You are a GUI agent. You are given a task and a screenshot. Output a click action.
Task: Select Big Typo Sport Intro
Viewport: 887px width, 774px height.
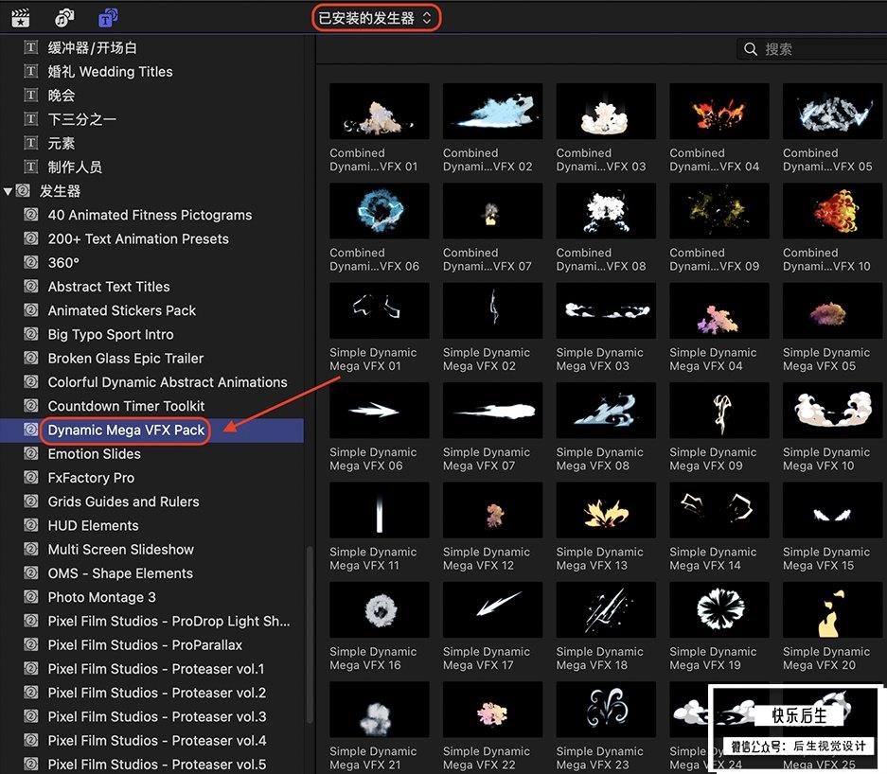[x=111, y=334]
